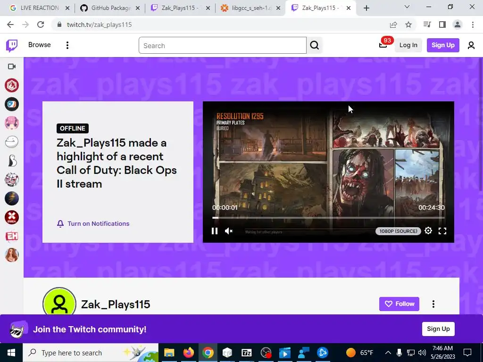Click the video progress seek bar
The image size is (483, 362).
point(328,218)
